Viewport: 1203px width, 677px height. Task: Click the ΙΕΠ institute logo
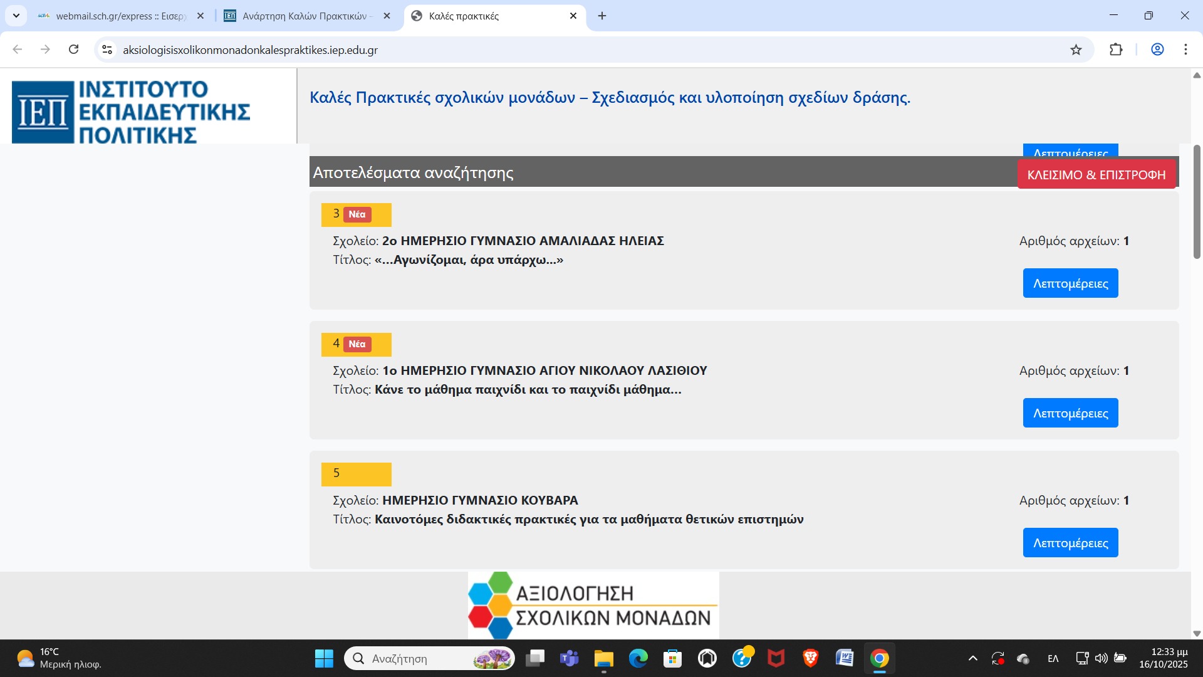(132, 112)
